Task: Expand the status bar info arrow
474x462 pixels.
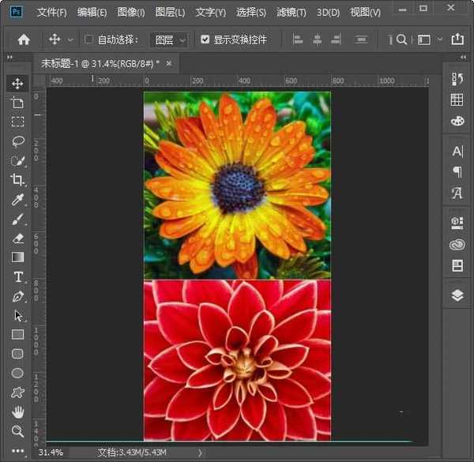Action: coord(200,453)
